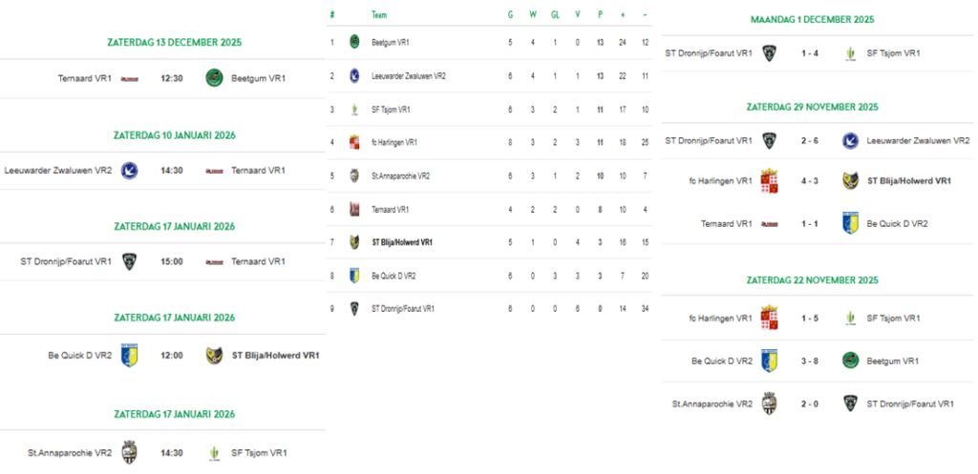978x474 pixels.
Task: Click Leeuwarder Zwaluwen logo in standings row 2
Action: point(354,75)
